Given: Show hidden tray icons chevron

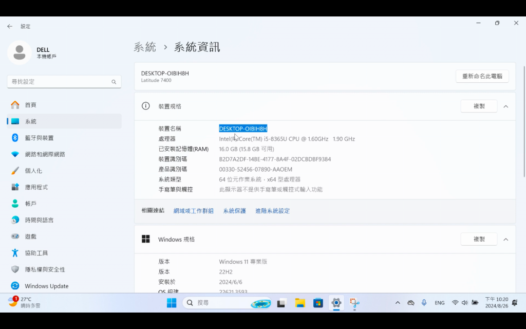Looking at the screenshot, I should (x=398, y=303).
